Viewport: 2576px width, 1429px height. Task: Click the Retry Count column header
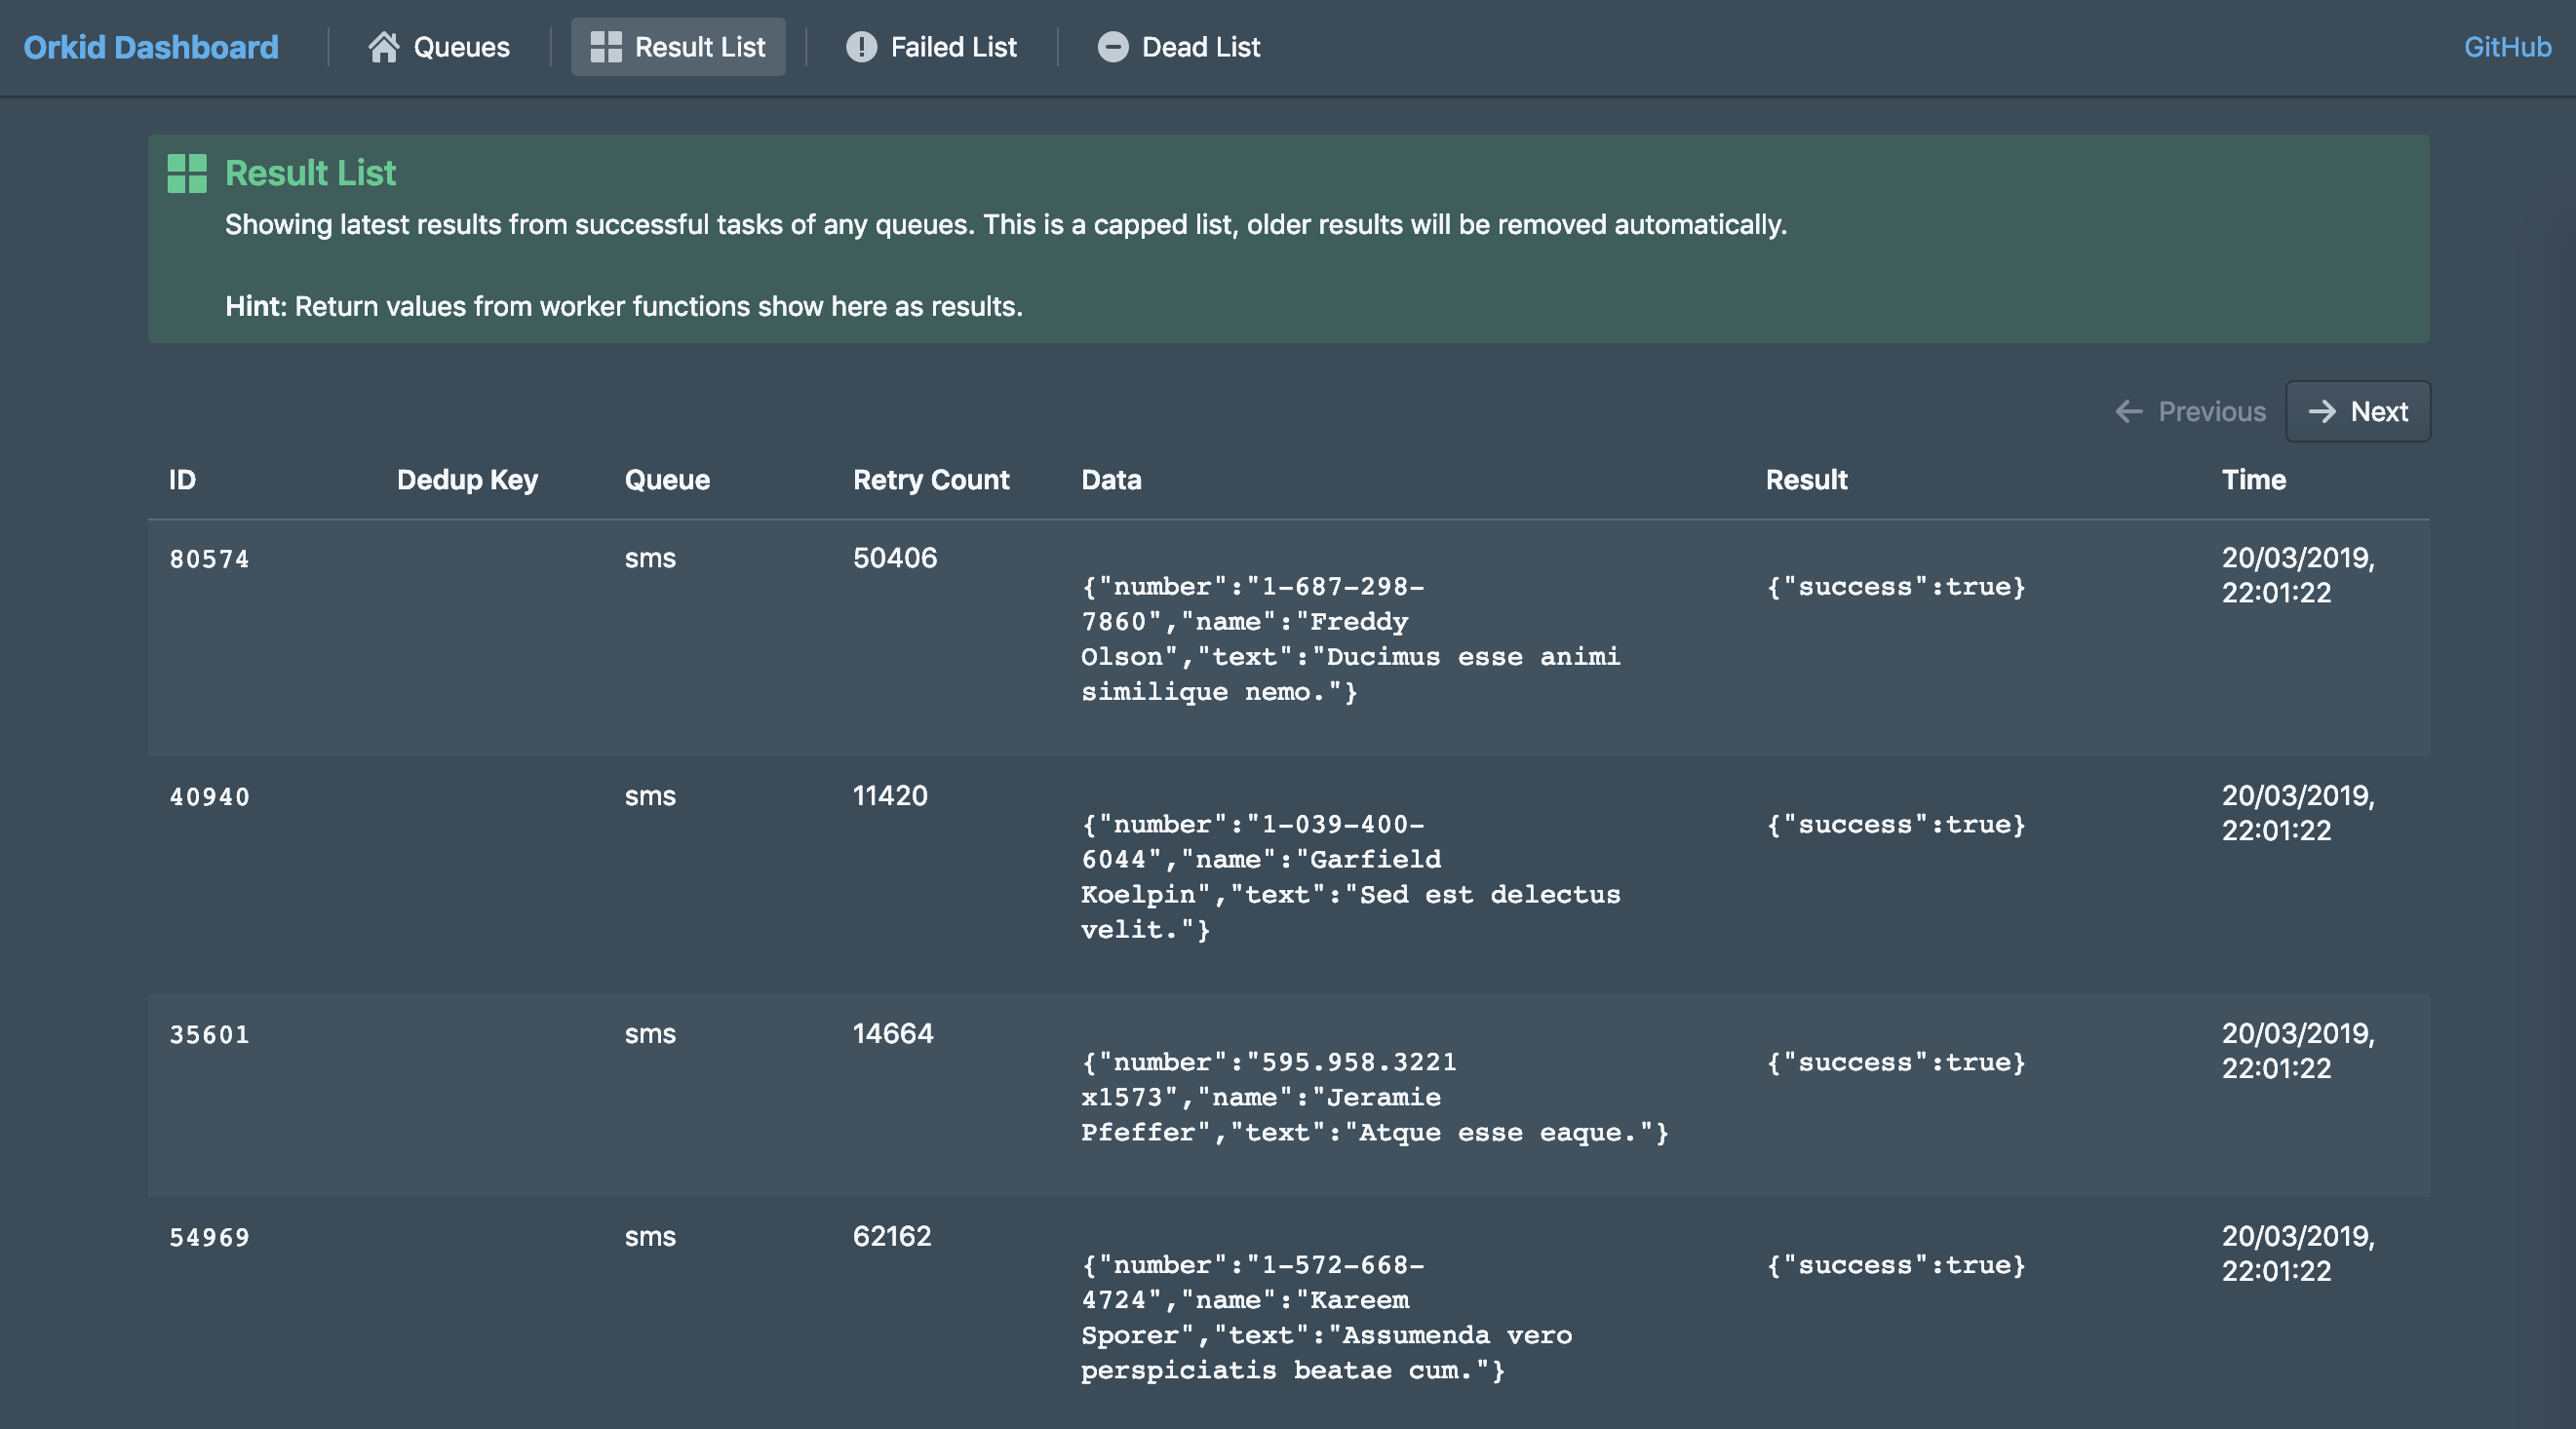930,480
